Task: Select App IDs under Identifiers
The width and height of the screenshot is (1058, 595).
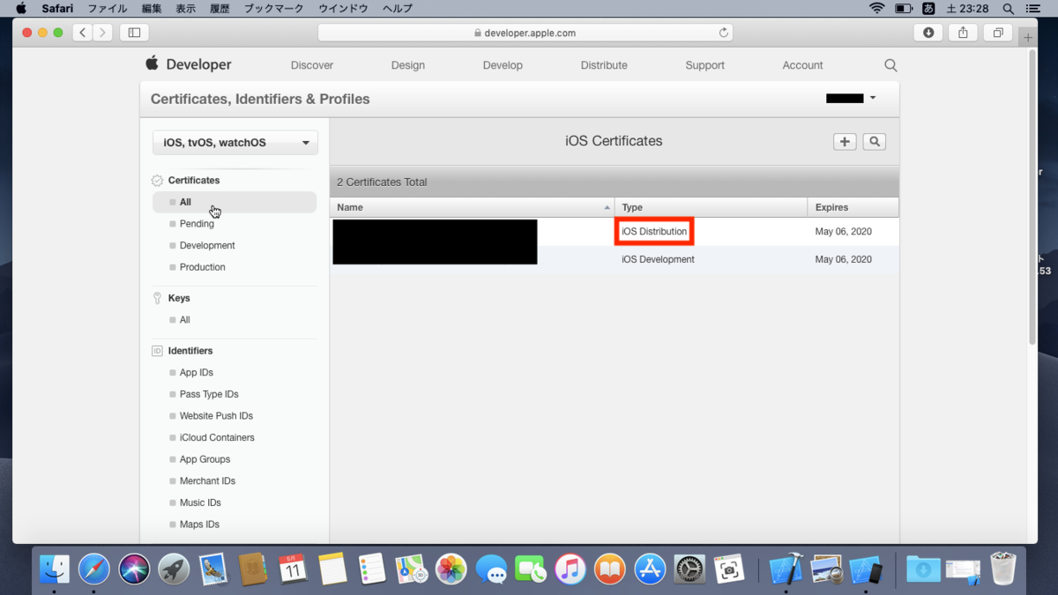Action: (196, 373)
